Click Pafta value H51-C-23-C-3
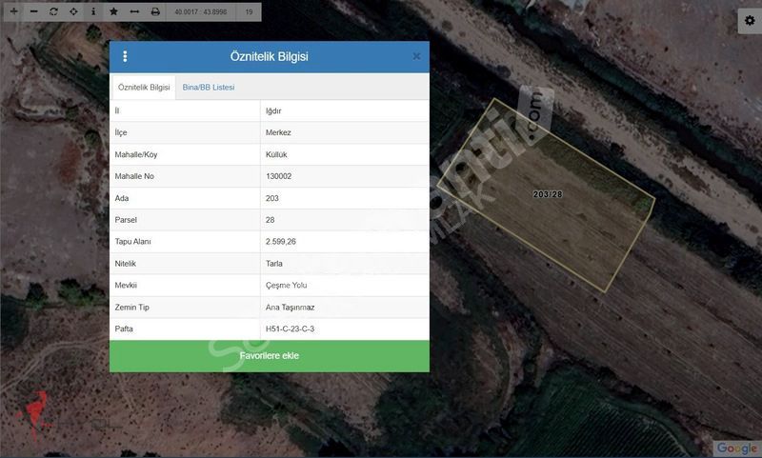Image resolution: width=762 pixels, height=458 pixels. [x=291, y=329]
